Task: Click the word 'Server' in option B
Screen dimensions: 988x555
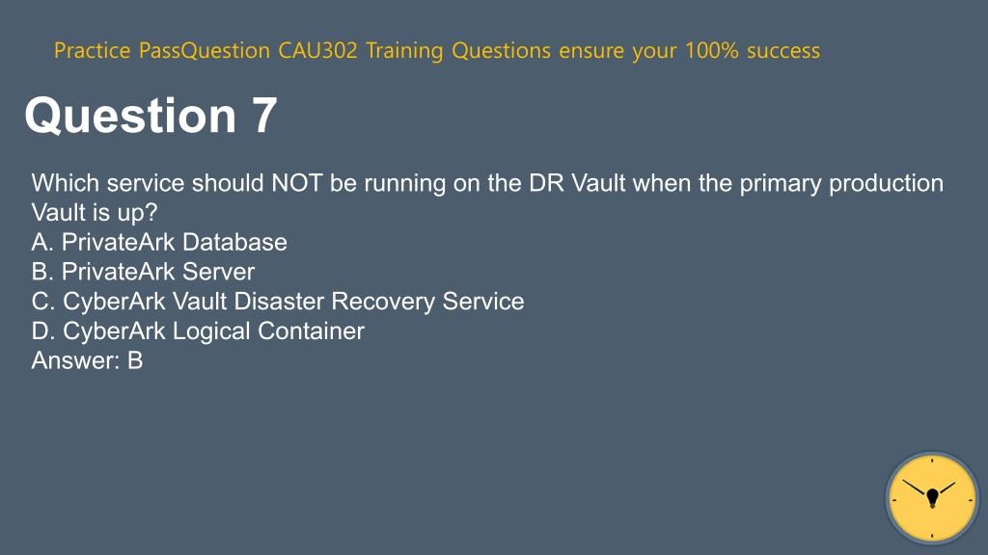Action: (218, 272)
